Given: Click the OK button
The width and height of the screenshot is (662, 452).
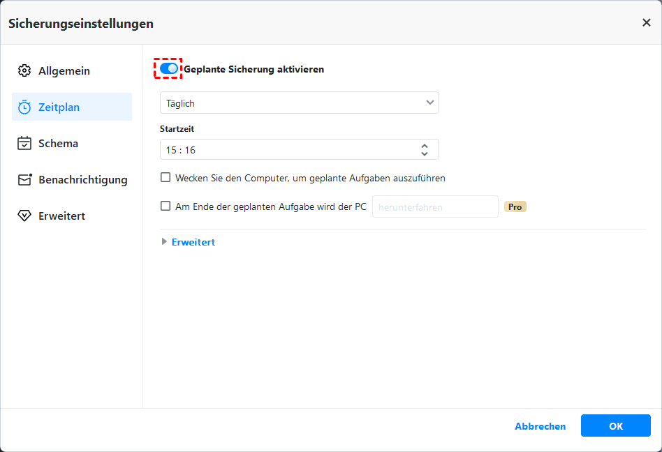Looking at the screenshot, I should (x=615, y=426).
